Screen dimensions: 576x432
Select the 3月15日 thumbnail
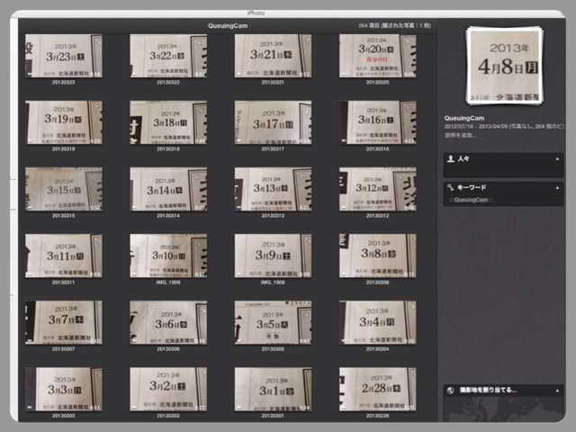click(x=64, y=189)
